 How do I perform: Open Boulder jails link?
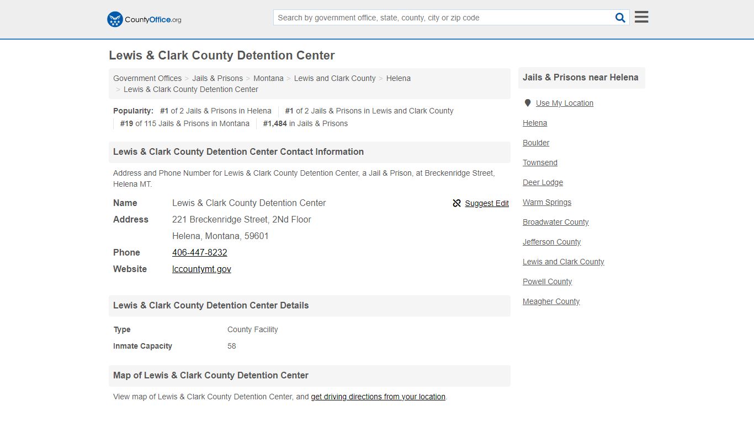tap(536, 143)
